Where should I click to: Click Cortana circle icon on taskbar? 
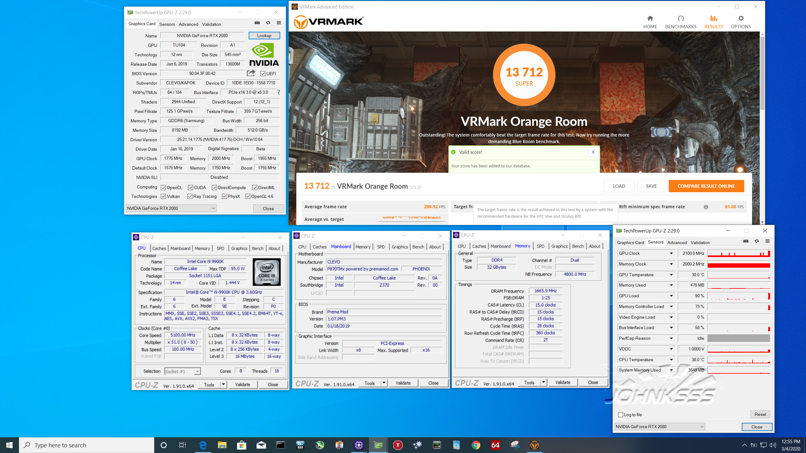click(x=163, y=445)
